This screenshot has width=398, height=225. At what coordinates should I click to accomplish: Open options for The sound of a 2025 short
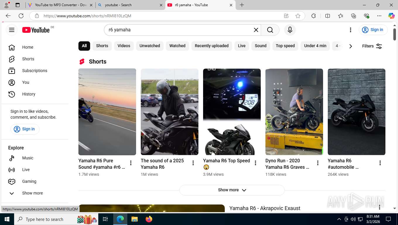193,163
